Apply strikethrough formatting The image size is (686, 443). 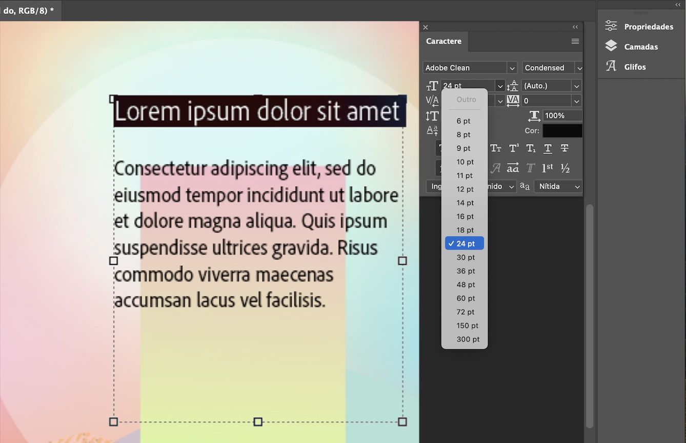[564, 148]
